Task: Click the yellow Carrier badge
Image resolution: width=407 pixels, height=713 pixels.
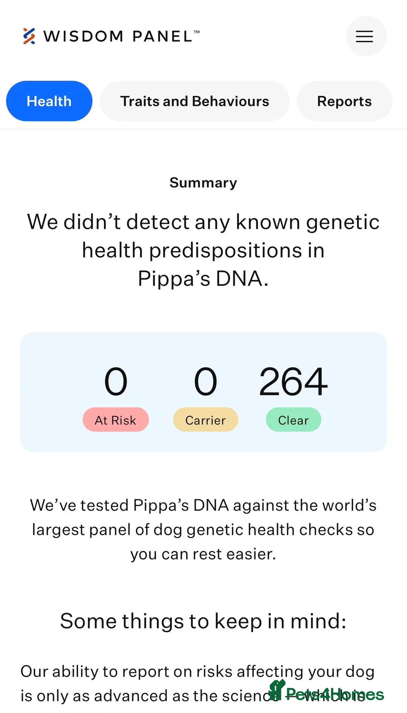Action: pos(205,420)
